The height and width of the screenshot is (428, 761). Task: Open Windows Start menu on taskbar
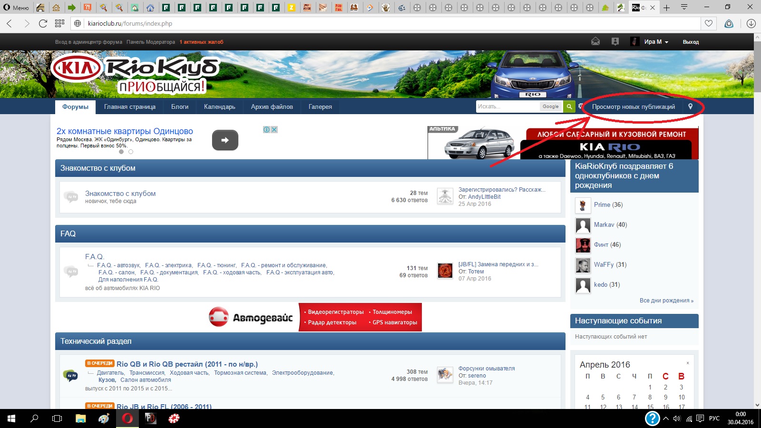tap(11, 418)
